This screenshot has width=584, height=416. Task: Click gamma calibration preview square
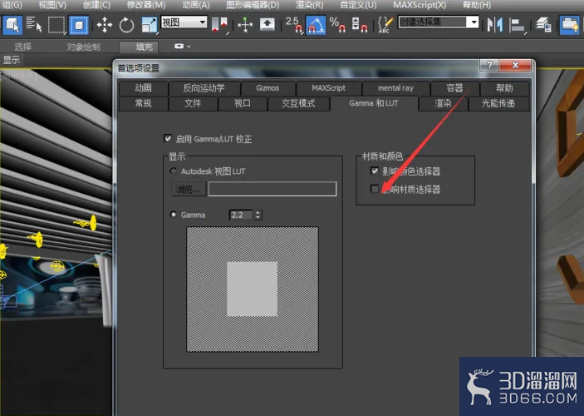(253, 290)
